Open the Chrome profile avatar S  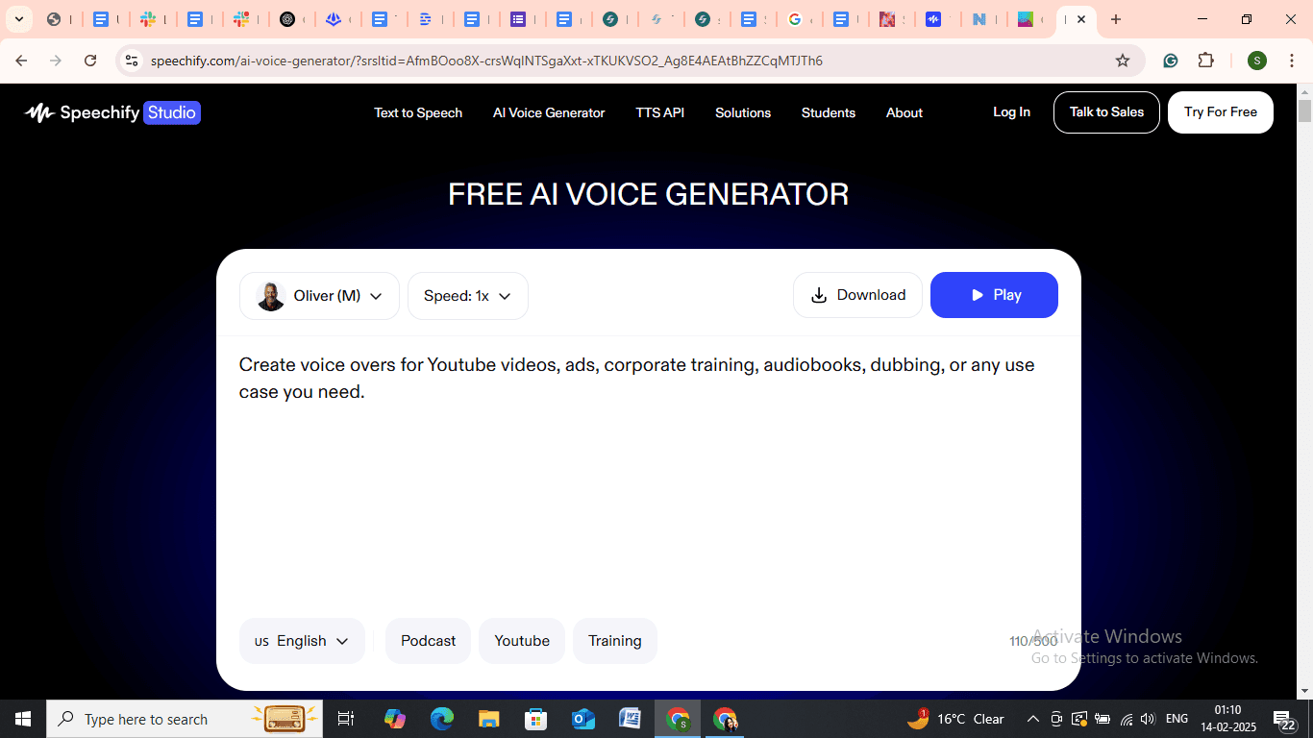pos(1257,61)
